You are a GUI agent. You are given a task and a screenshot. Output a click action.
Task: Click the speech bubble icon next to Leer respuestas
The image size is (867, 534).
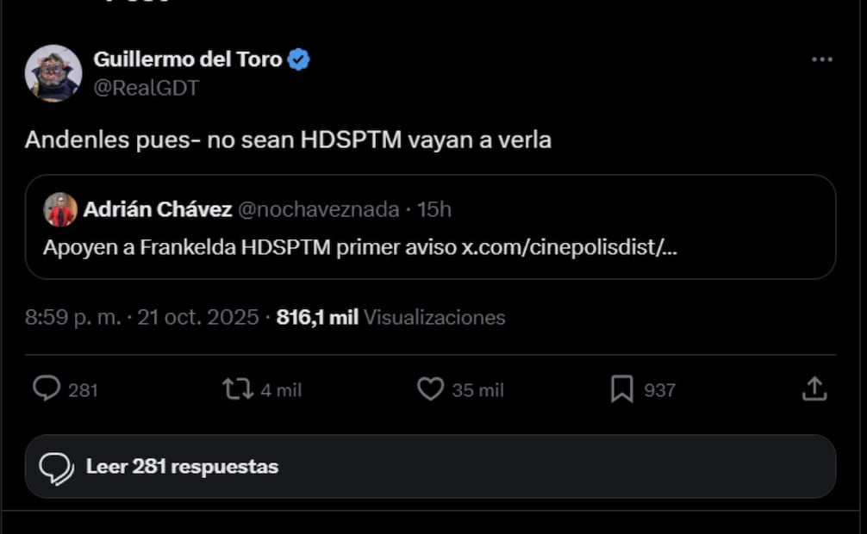[57, 466]
